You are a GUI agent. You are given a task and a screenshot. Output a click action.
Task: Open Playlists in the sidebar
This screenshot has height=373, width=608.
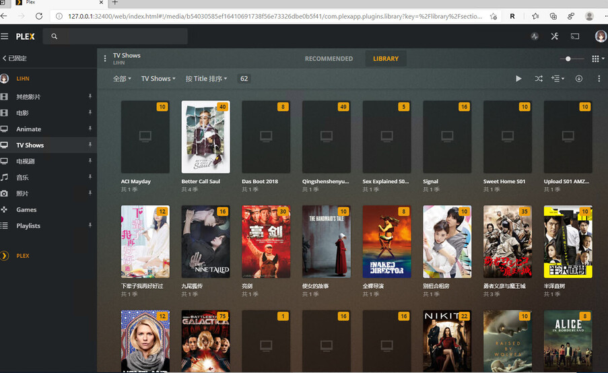(28, 226)
